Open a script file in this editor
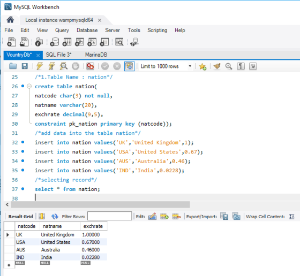Screen dimensions: 300x276 point(13,66)
